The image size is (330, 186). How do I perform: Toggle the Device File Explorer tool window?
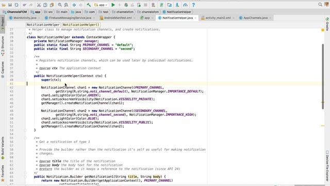327,166
